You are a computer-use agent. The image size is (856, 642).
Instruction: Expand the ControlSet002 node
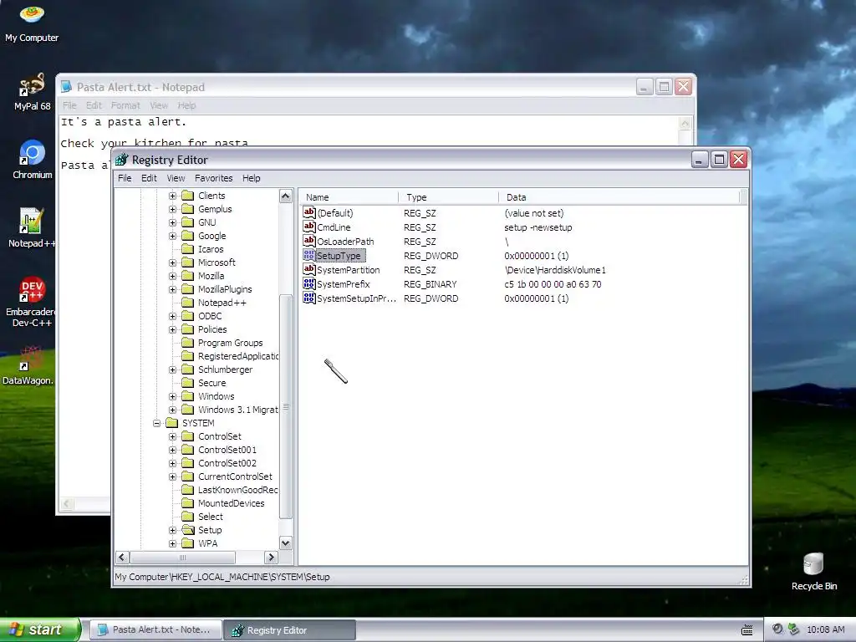[x=172, y=463]
